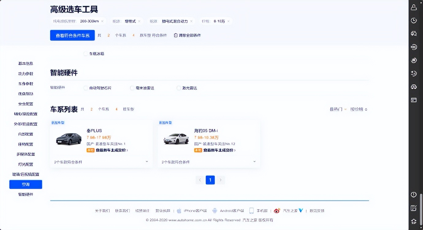This screenshot has height=230, width=423.
Task: Open the Android客户端 footer link
Action: pyautogui.click(x=232, y=211)
